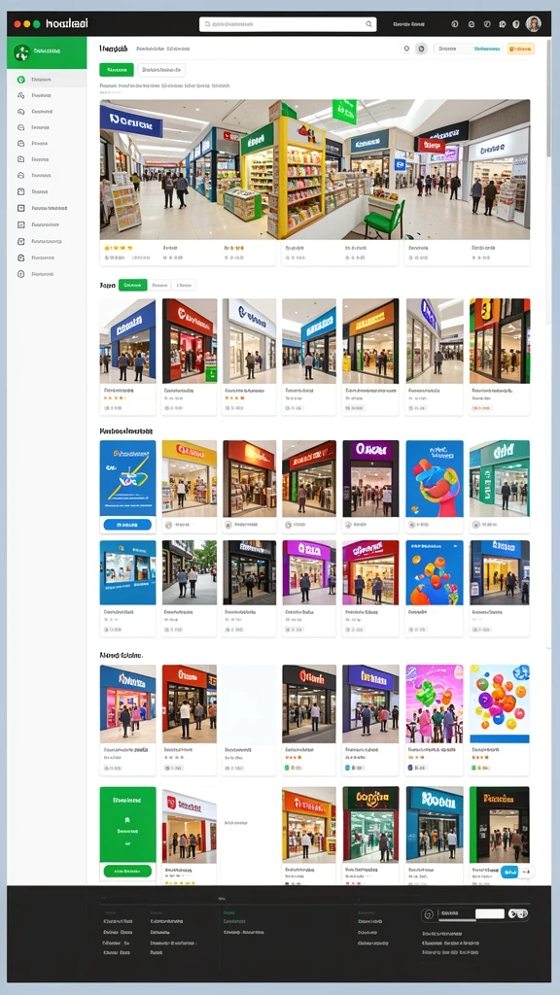The image size is (560, 995).
Task: Click the green logo icon in the sidebar header
Action: [x=21, y=52]
